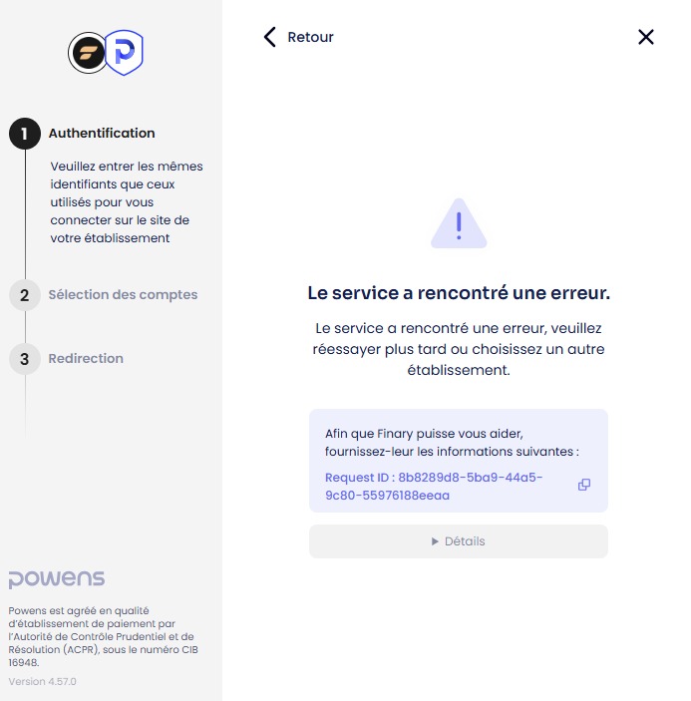The width and height of the screenshot is (691, 701).
Task: Click the warning triangle icon
Action: (459, 223)
